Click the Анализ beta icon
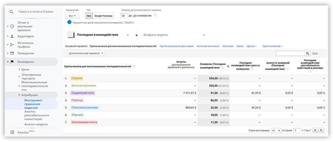Viewport: 333px width, 142px height. (x=12, y=133)
